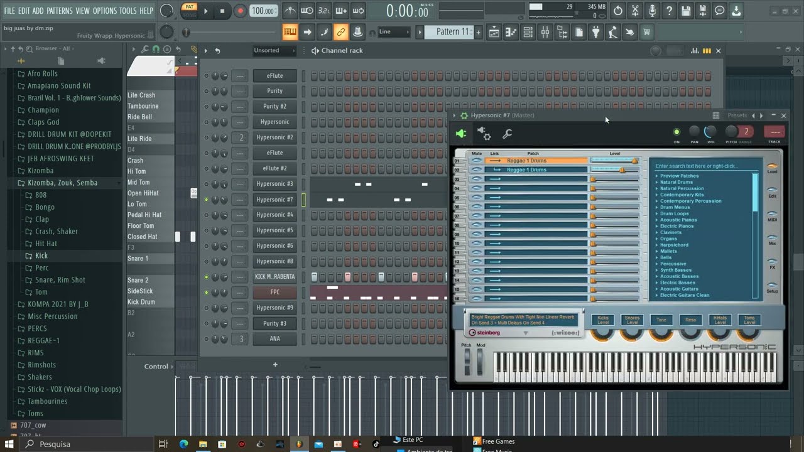Open the TOOLS menu
The height and width of the screenshot is (452, 804).
tap(128, 11)
